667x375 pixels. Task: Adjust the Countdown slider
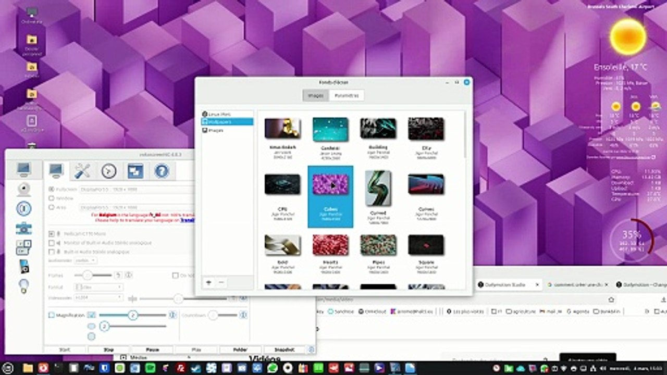tap(223, 315)
